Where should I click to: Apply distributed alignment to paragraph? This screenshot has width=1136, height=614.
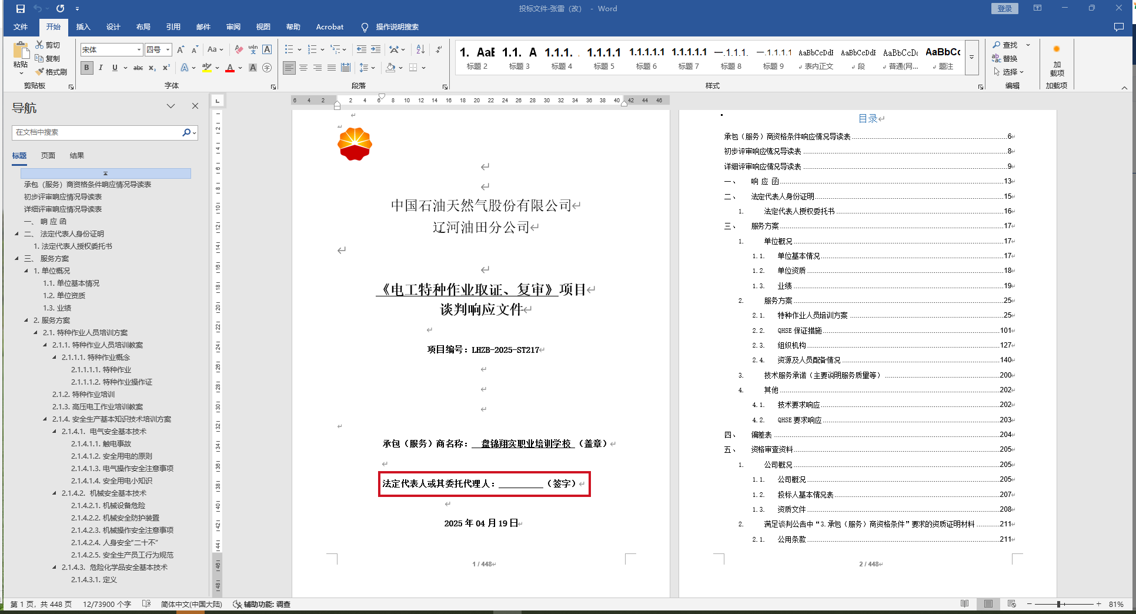pos(346,68)
